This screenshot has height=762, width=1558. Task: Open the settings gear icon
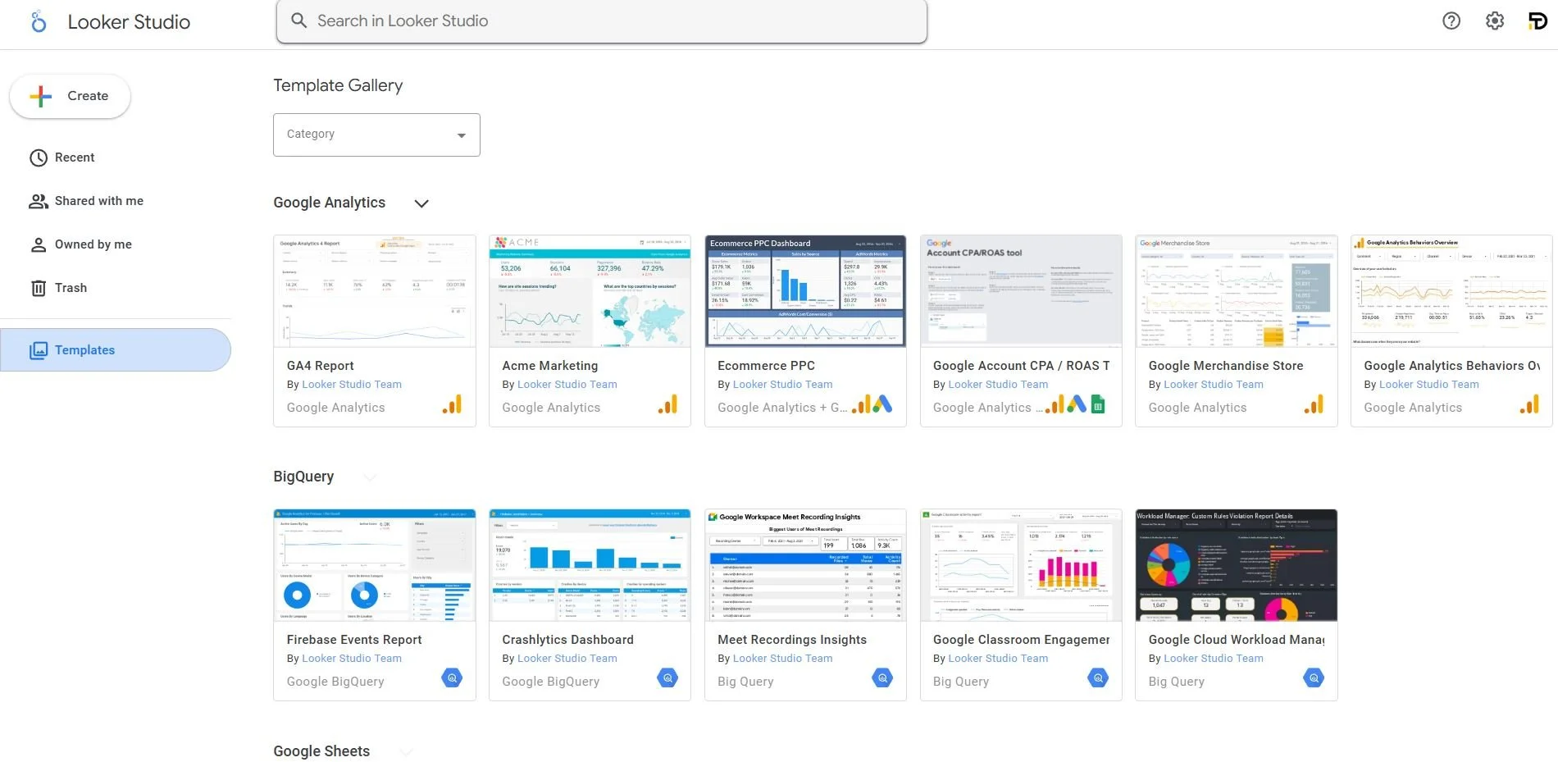pos(1495,21)
